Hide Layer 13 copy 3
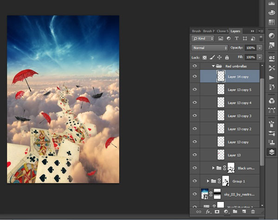The image size is (278, 220). (x=195, y=115)
